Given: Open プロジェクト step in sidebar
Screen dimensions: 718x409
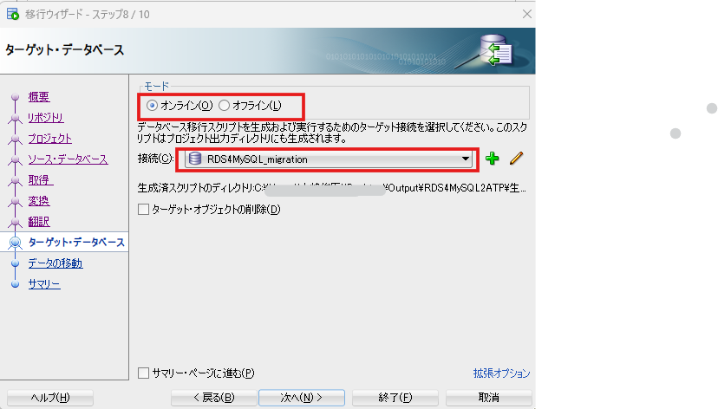Looking at the screenshot, I should coord(50,139).
